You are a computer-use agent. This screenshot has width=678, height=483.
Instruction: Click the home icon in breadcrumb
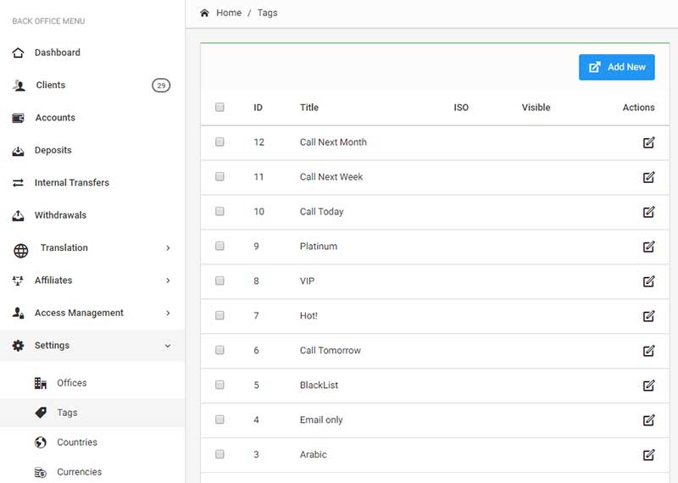(x=204, y=13)
